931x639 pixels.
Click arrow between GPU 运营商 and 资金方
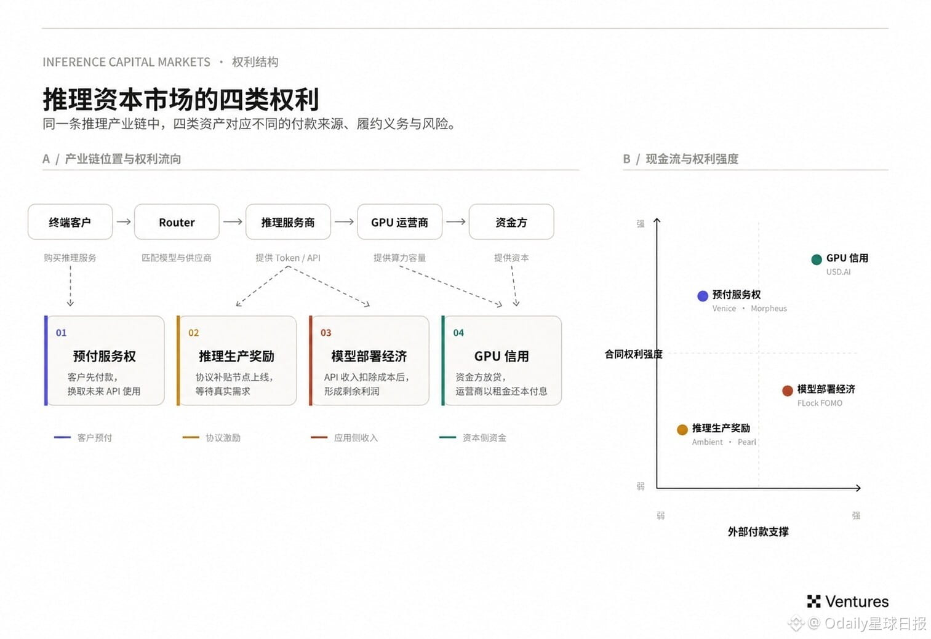(x=456, y=221)
